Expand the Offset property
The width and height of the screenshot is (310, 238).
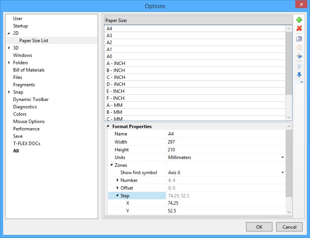click(x=119, y=188)
